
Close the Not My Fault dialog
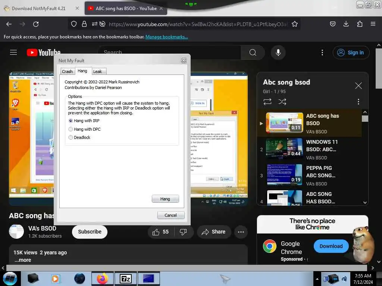(x=184, y=61)
